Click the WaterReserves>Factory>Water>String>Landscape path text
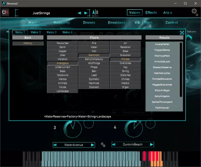 (78, 117)
